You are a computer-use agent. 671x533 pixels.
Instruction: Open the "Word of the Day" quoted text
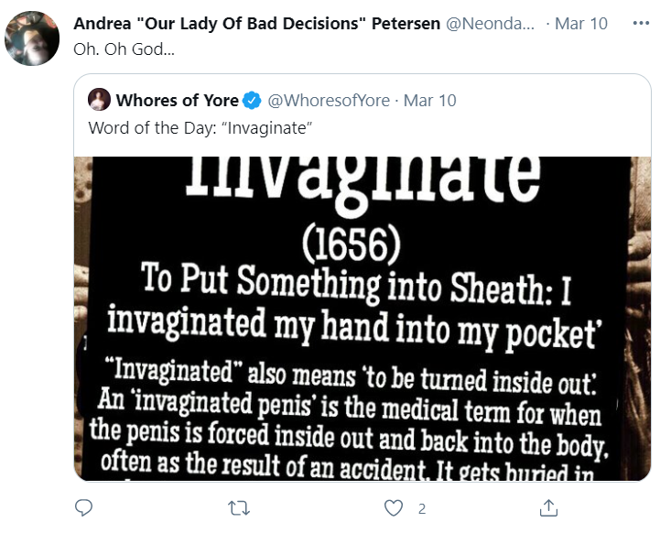(x=200, y=128)
